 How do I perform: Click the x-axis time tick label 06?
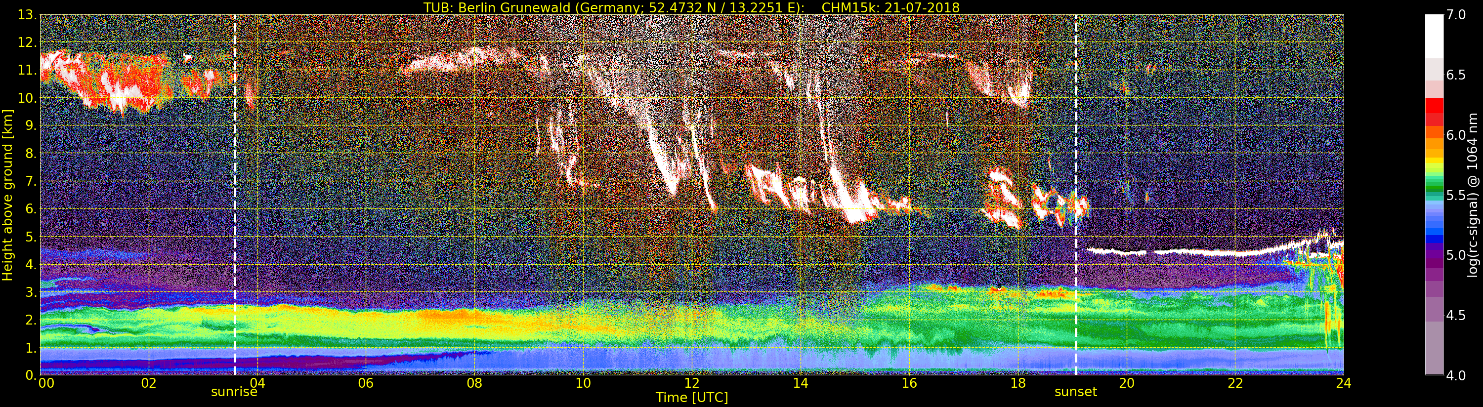[x=366, y=383]
